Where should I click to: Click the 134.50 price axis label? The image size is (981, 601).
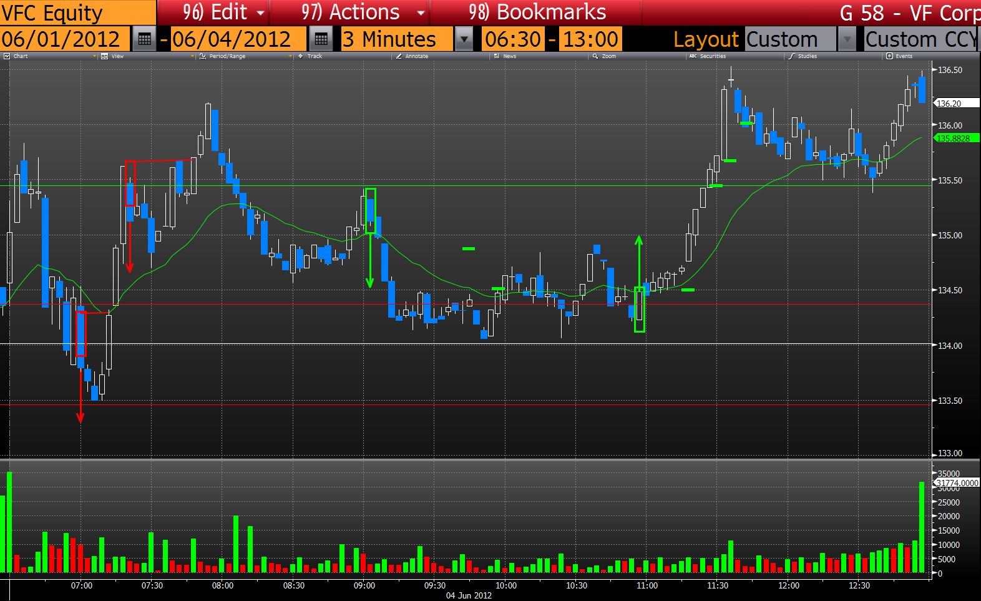click(x=950, y=290)
